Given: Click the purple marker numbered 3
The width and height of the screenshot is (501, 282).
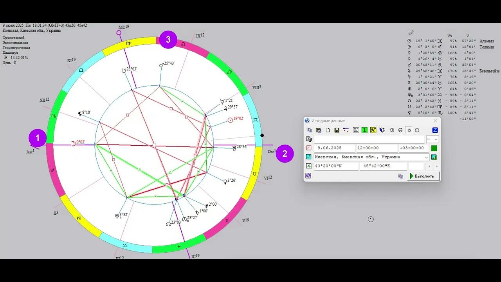Looking at the screenshot, I should point(168,40).
